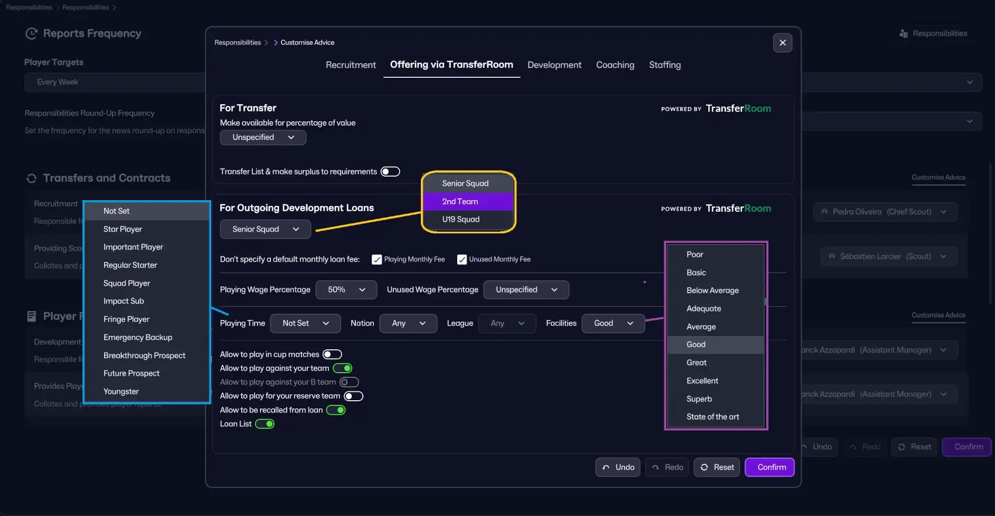Uncheck Unused Monthly Fee checkbox
Viewport: 995px width, 516px height.
point(462,260)
